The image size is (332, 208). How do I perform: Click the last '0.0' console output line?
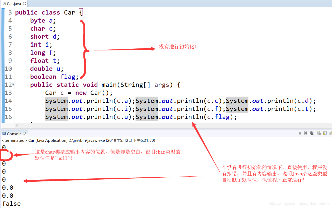tap(8, 195)
